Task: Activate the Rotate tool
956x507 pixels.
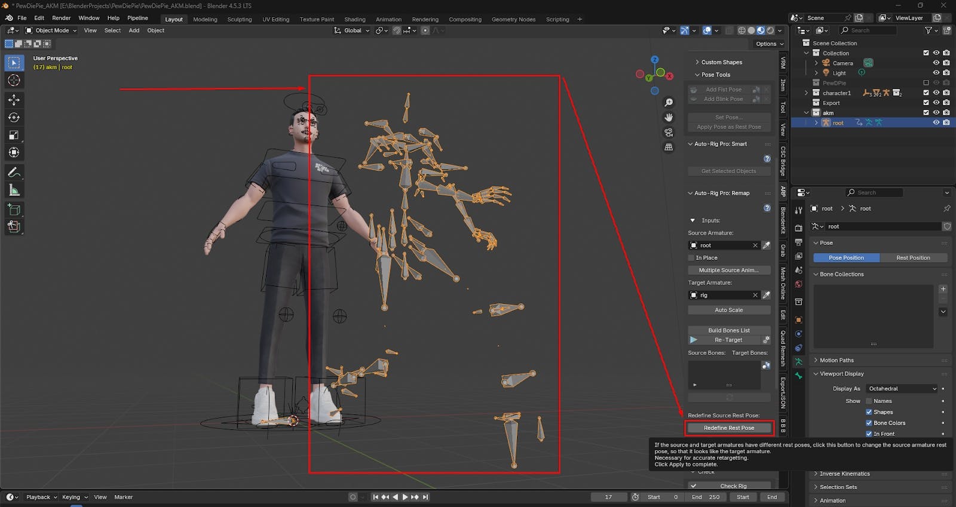Action: click(14, 118)
